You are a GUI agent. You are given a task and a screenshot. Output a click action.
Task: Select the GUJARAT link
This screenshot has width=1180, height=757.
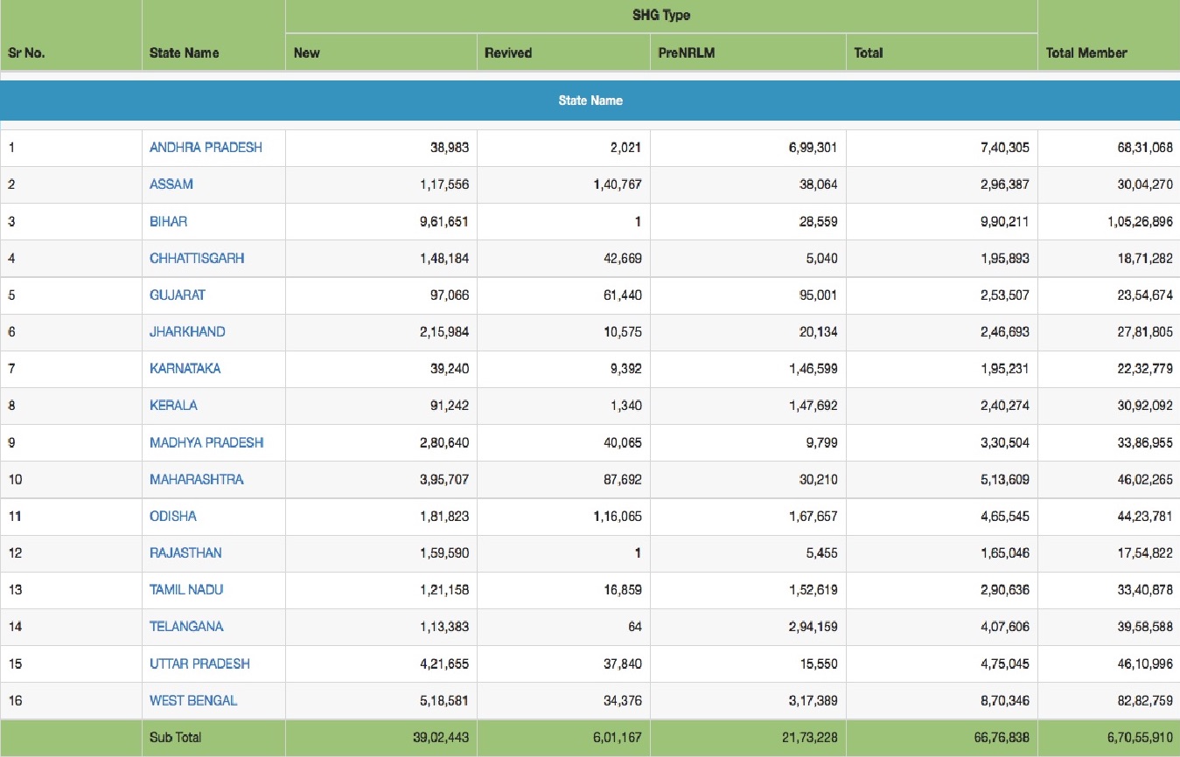[178, 295]
